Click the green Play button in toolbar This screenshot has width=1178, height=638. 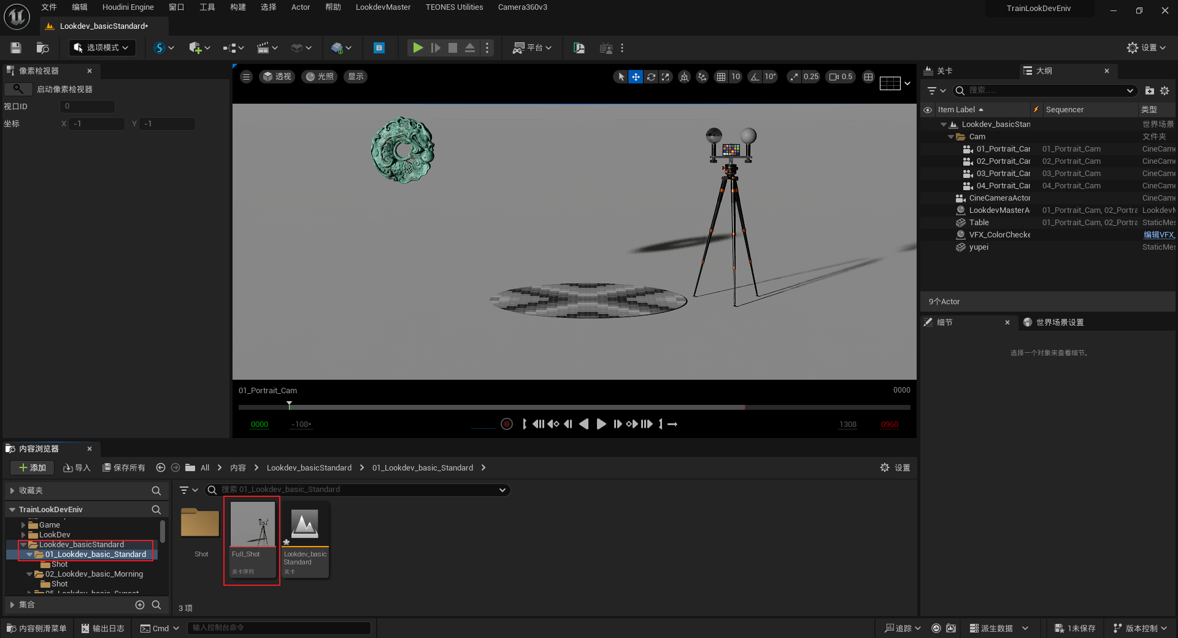[417, 48]
